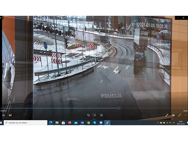Toggle play in mini view

click(173, 115)
